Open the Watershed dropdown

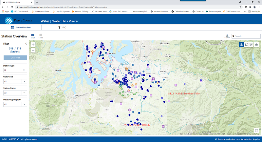[x=15, y=81]
